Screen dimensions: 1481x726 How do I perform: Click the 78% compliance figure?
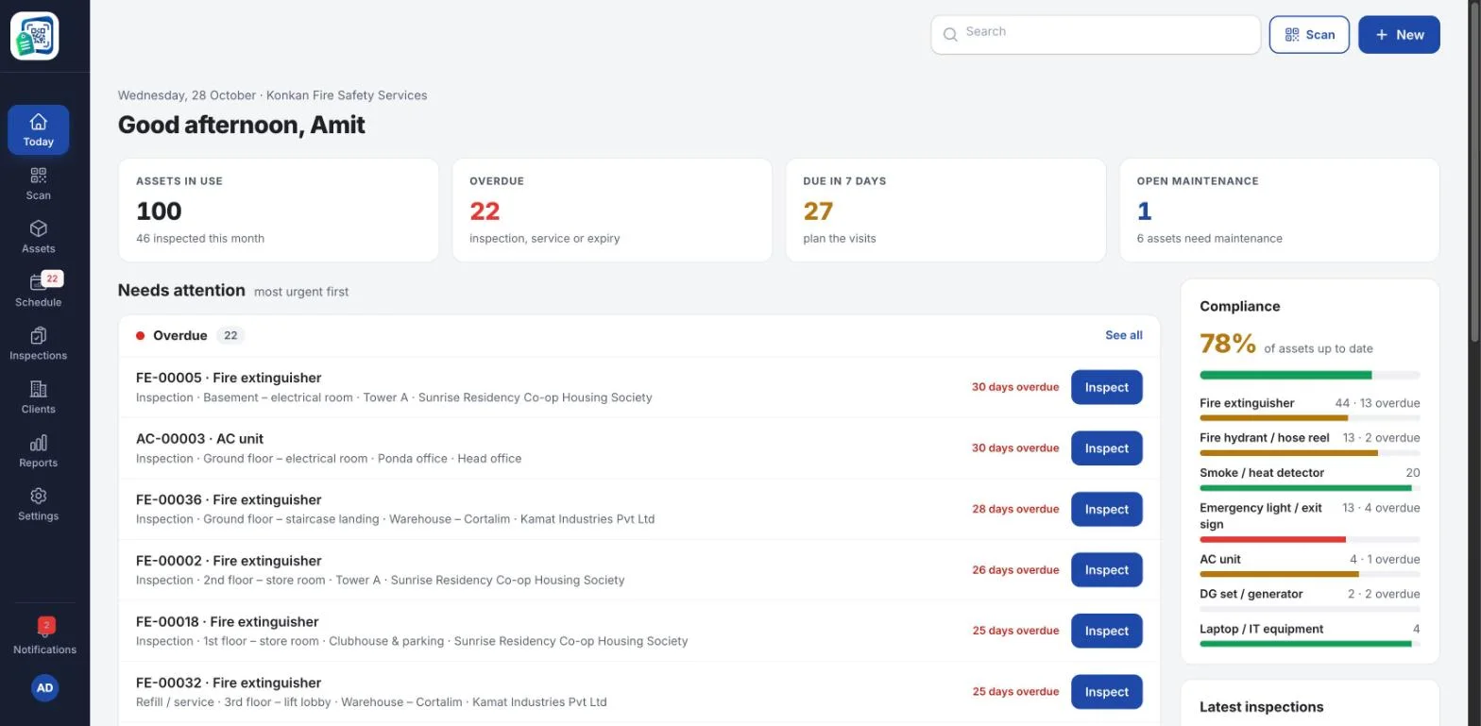pos(1228,344)
